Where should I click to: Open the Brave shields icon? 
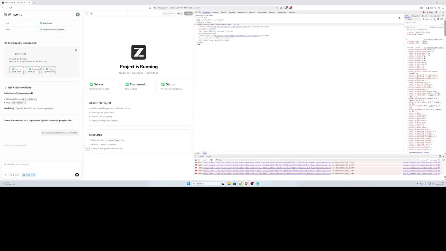(x=286, y=8)
